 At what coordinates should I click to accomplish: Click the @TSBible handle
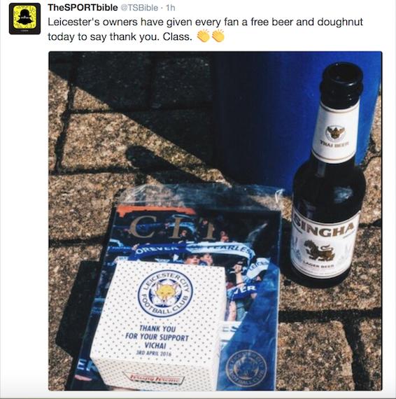pyautogui.click(x=139, y=8)
